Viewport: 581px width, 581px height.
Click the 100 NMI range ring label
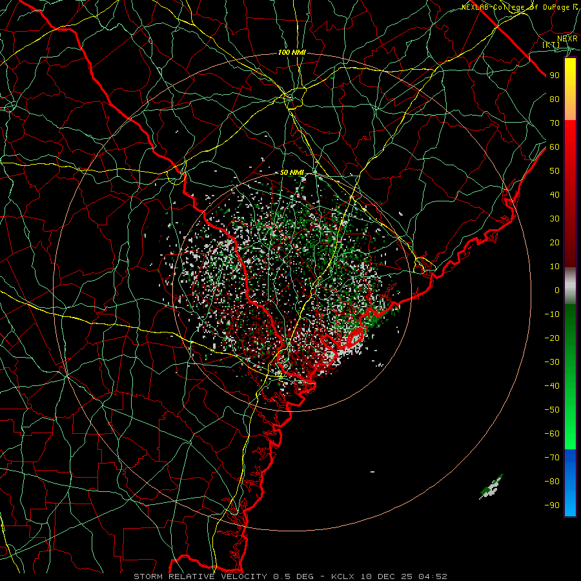[x=292, y=53]
